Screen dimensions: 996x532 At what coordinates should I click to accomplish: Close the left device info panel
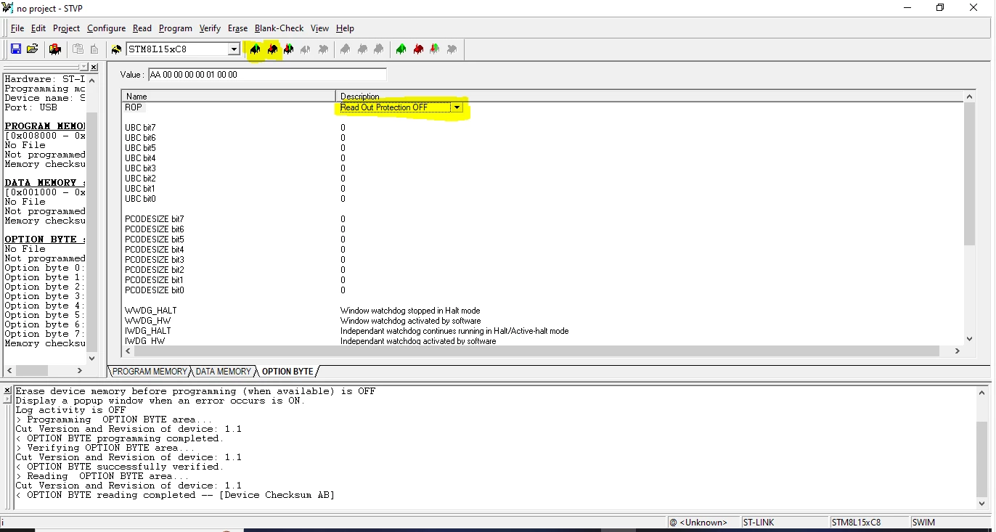click(94, 67)
